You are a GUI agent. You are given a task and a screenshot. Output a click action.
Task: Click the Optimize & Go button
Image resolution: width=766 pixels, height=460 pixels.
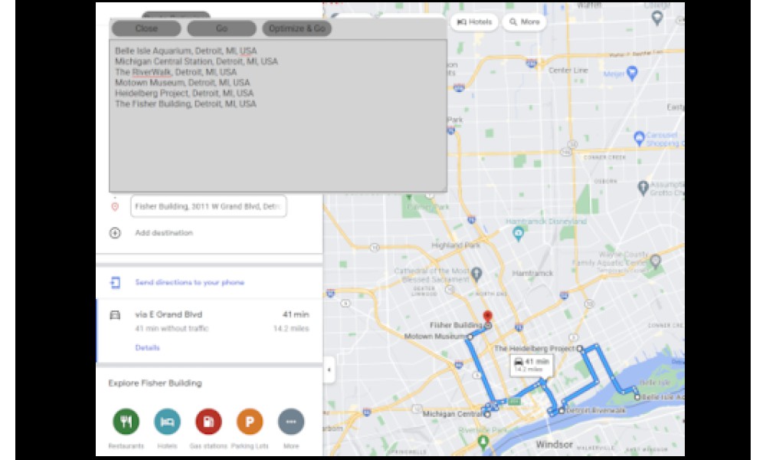click(x=297, y=28)
